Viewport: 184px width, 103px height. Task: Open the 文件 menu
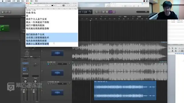point(14,1)
